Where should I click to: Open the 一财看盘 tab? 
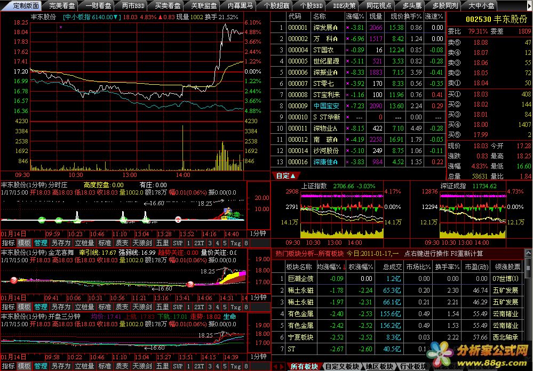coord(98,6)
